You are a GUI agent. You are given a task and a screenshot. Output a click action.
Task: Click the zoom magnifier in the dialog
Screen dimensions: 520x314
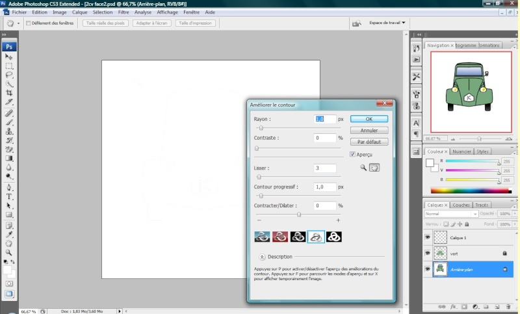[363, 168]
